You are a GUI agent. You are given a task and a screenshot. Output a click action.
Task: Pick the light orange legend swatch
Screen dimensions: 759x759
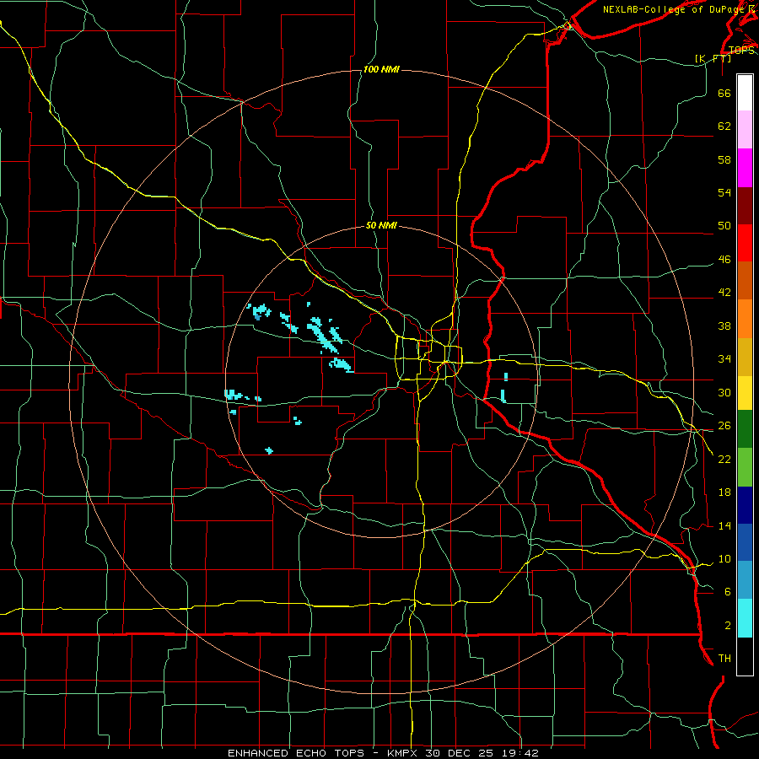click(745, 319)
